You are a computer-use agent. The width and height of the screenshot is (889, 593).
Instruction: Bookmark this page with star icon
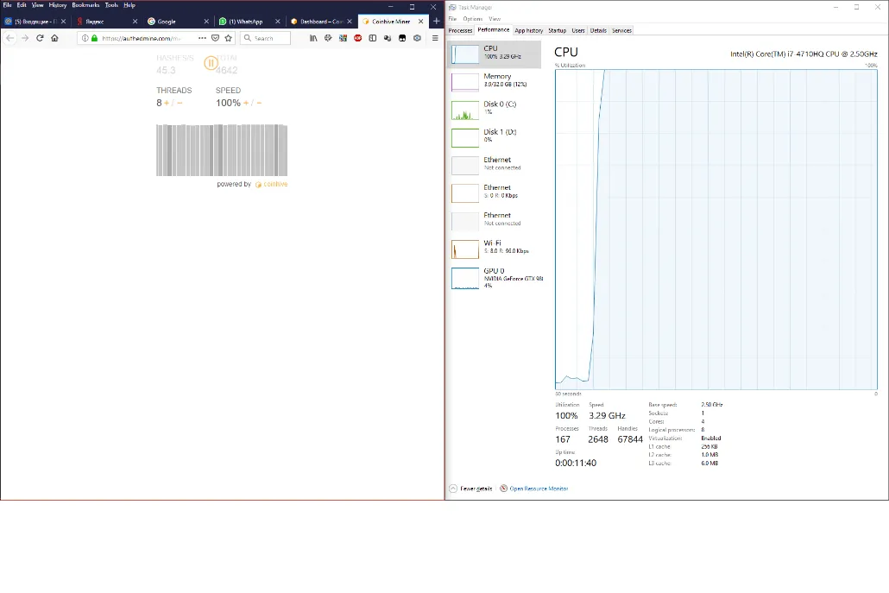(x=229, y=38)
